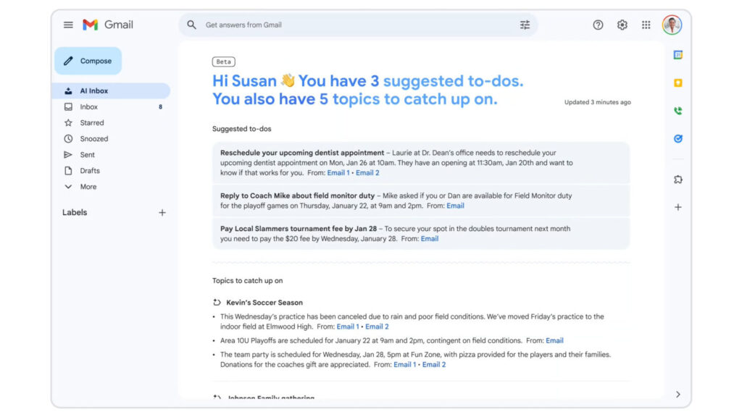Open the Google apps launcher grid
The height and width of the screenshot is (417, 742).
[646, 25]
